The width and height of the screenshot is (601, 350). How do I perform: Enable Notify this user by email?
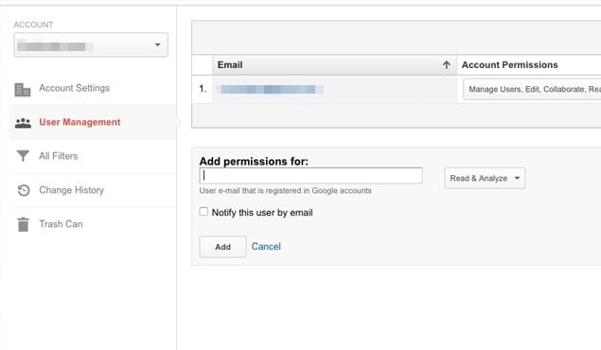tap(203, 212)
